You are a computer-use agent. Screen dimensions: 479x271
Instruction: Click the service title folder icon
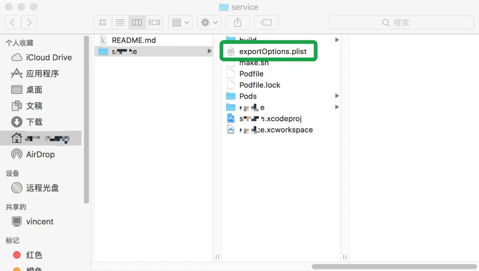(224, 7)
